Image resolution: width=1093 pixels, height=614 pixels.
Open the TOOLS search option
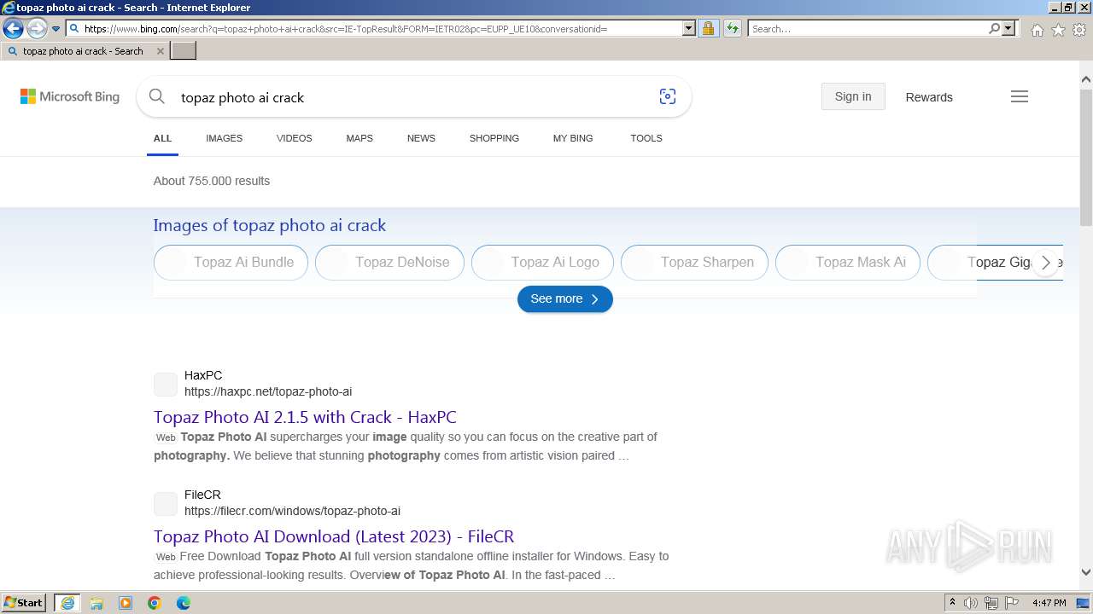pyautogui.click(x=646, y=138)
